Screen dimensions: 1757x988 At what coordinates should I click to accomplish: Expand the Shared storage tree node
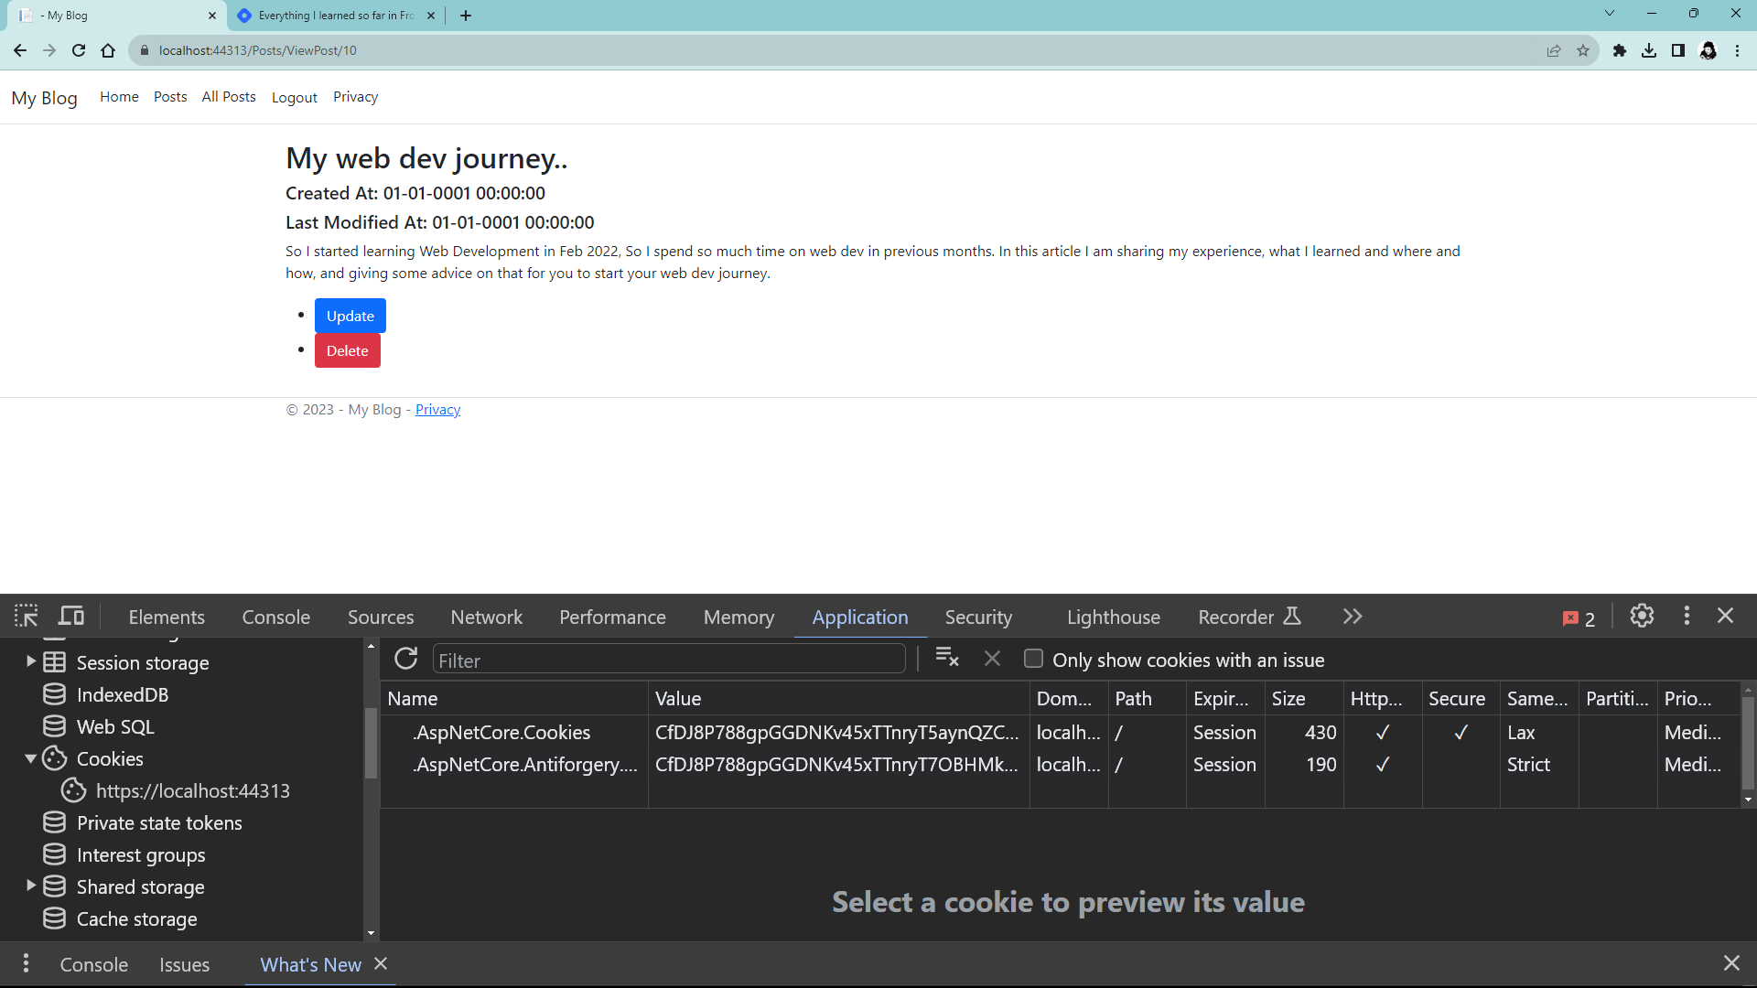pyautogui.click(x=31, y=886)
